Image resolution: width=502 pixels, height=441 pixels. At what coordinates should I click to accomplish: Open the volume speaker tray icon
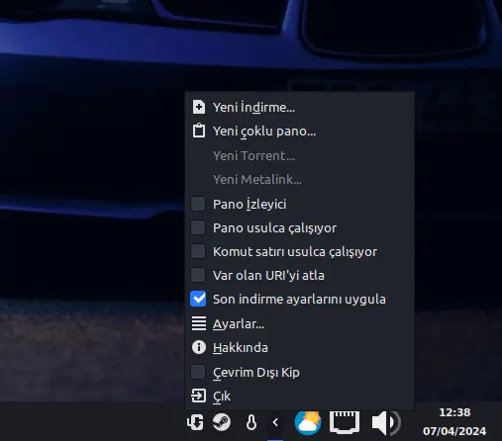click(x=386, y=422)
